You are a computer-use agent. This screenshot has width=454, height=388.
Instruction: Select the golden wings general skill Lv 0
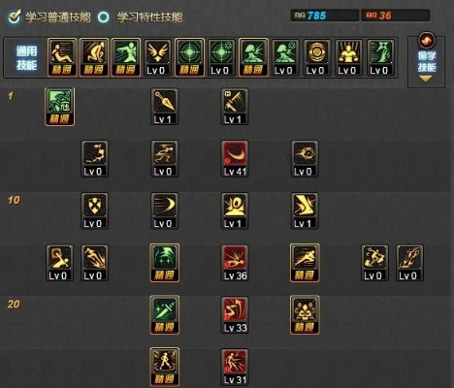(x=157, y=57)
